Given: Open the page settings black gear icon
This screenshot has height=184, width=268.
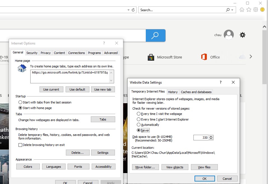Looking at the screenshot, I should (x=242, y=35).
